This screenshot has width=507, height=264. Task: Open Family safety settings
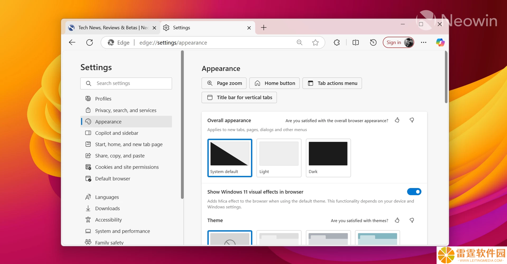[126, 242]
